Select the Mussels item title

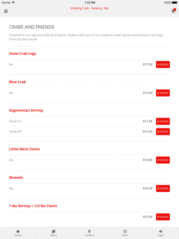point(16,177)
